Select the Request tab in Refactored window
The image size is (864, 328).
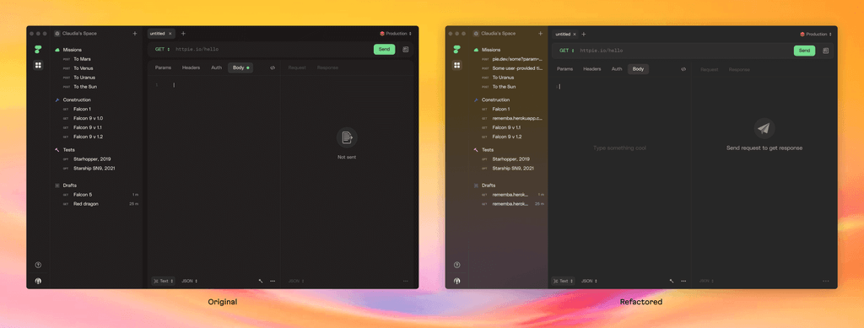click(709, 69)
